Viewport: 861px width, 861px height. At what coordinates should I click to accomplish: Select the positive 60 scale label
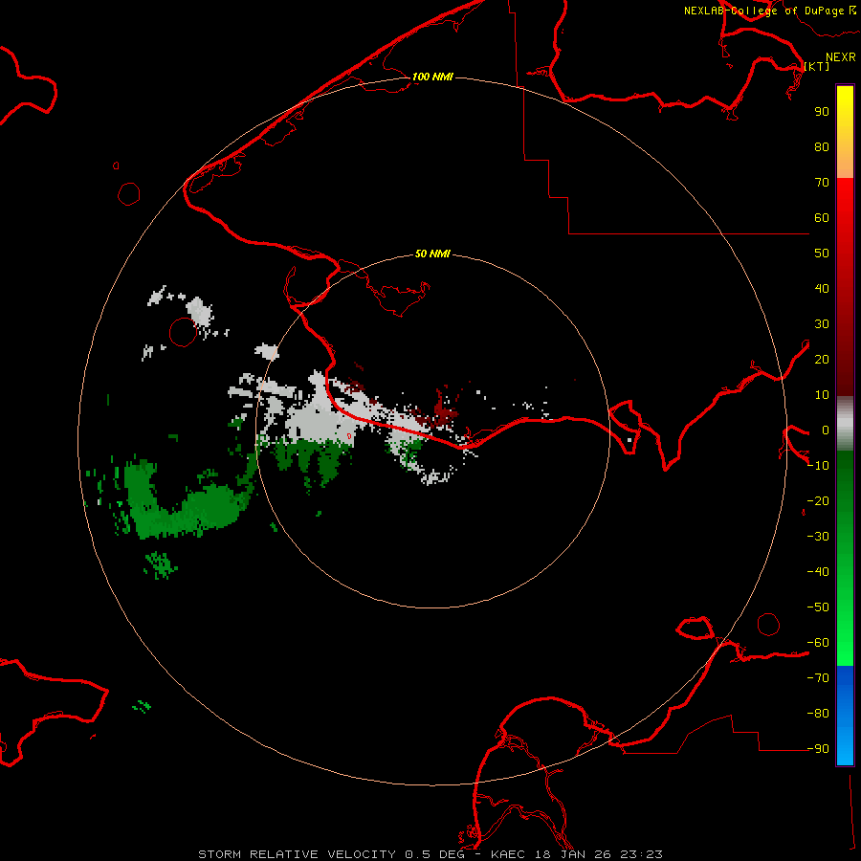[x=822, y=217]
